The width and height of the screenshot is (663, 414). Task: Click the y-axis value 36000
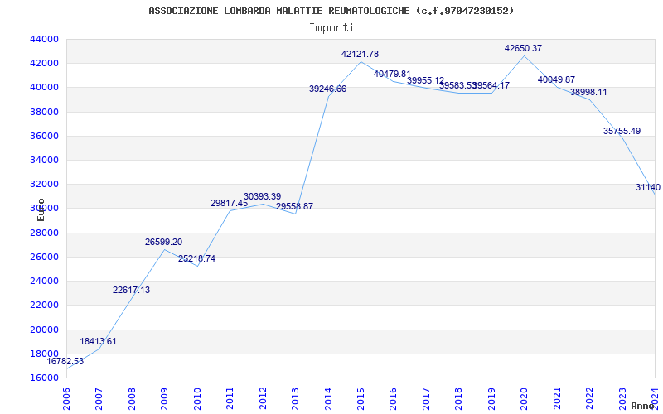click(44, 136)
